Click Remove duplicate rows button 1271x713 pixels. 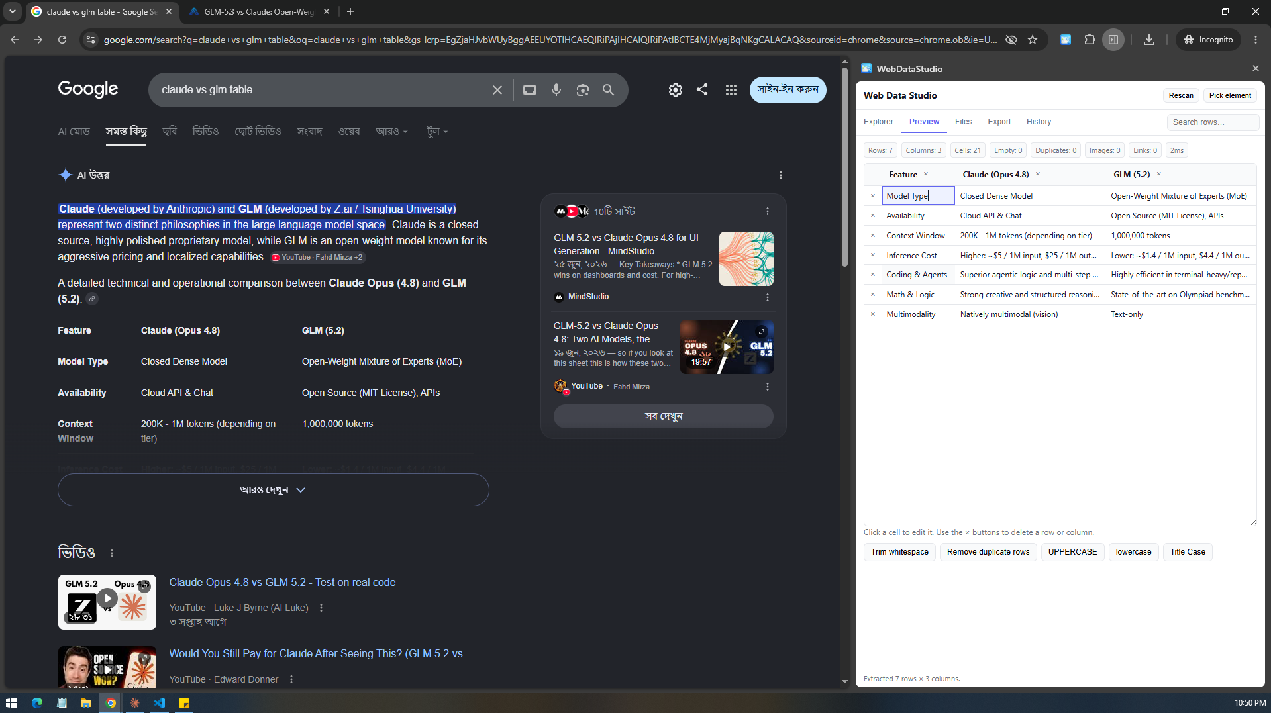click(x=988, y=552)
